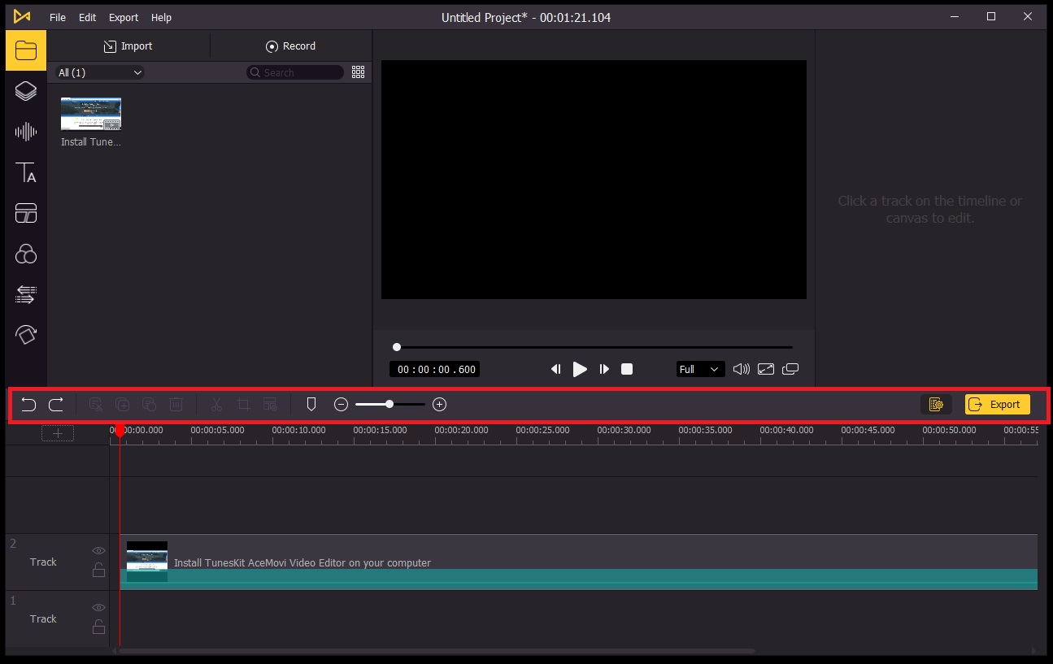Click the Redo arrow icon
Viewport: 1053px width, 664px height.
click(56, 404)
